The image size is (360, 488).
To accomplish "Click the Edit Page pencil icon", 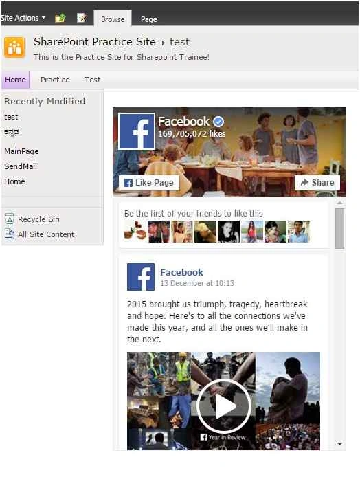I will 82,18.
